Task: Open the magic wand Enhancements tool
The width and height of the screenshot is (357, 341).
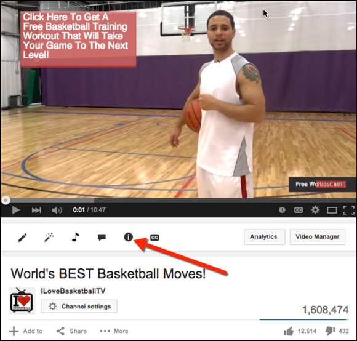Action: click(49, 237)
